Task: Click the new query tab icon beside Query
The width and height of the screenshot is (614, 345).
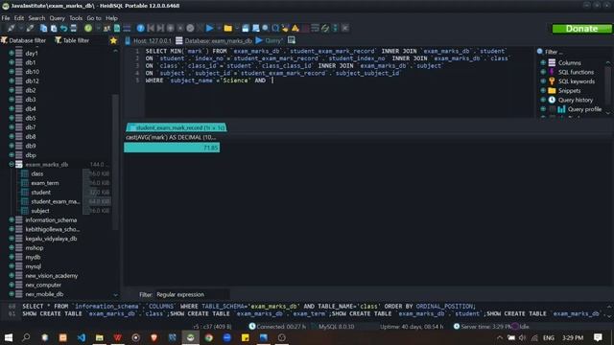Action: (292, 40)
